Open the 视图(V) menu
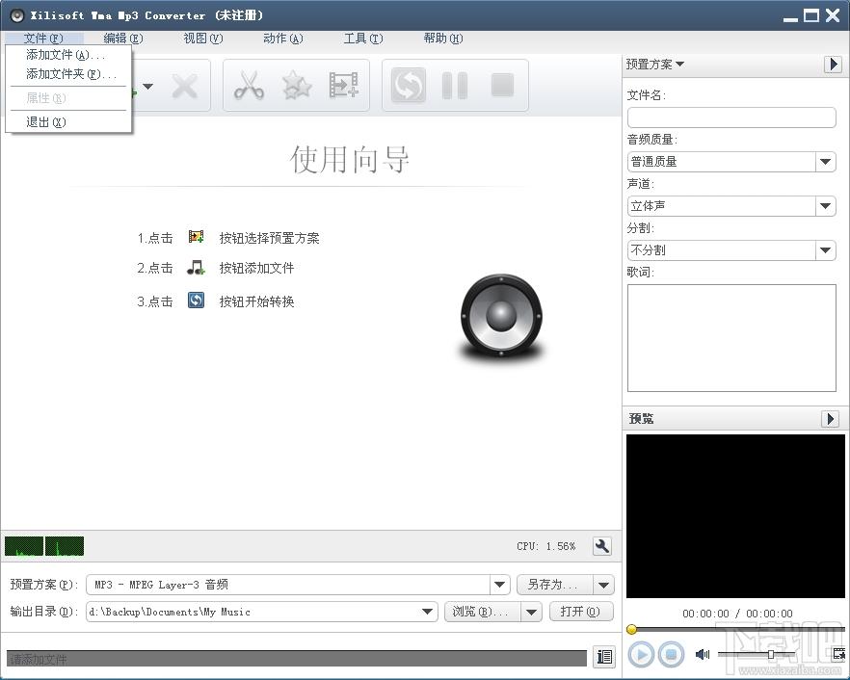 coord(202,38)
